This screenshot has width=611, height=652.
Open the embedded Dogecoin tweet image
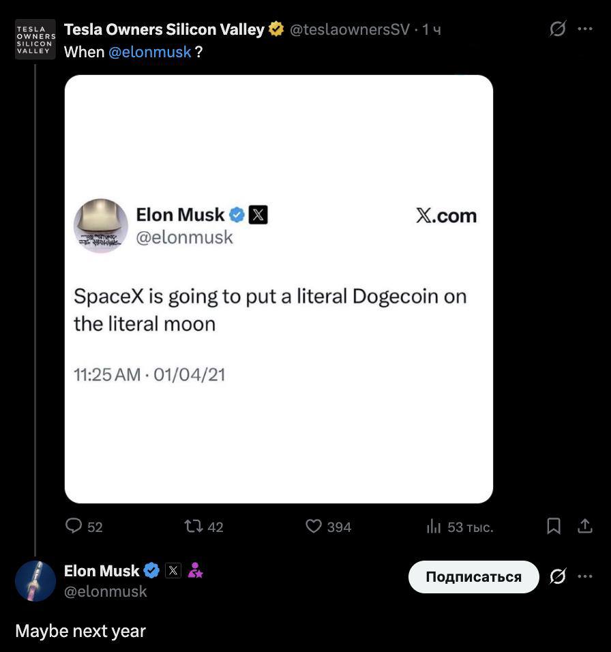[278, 289]
